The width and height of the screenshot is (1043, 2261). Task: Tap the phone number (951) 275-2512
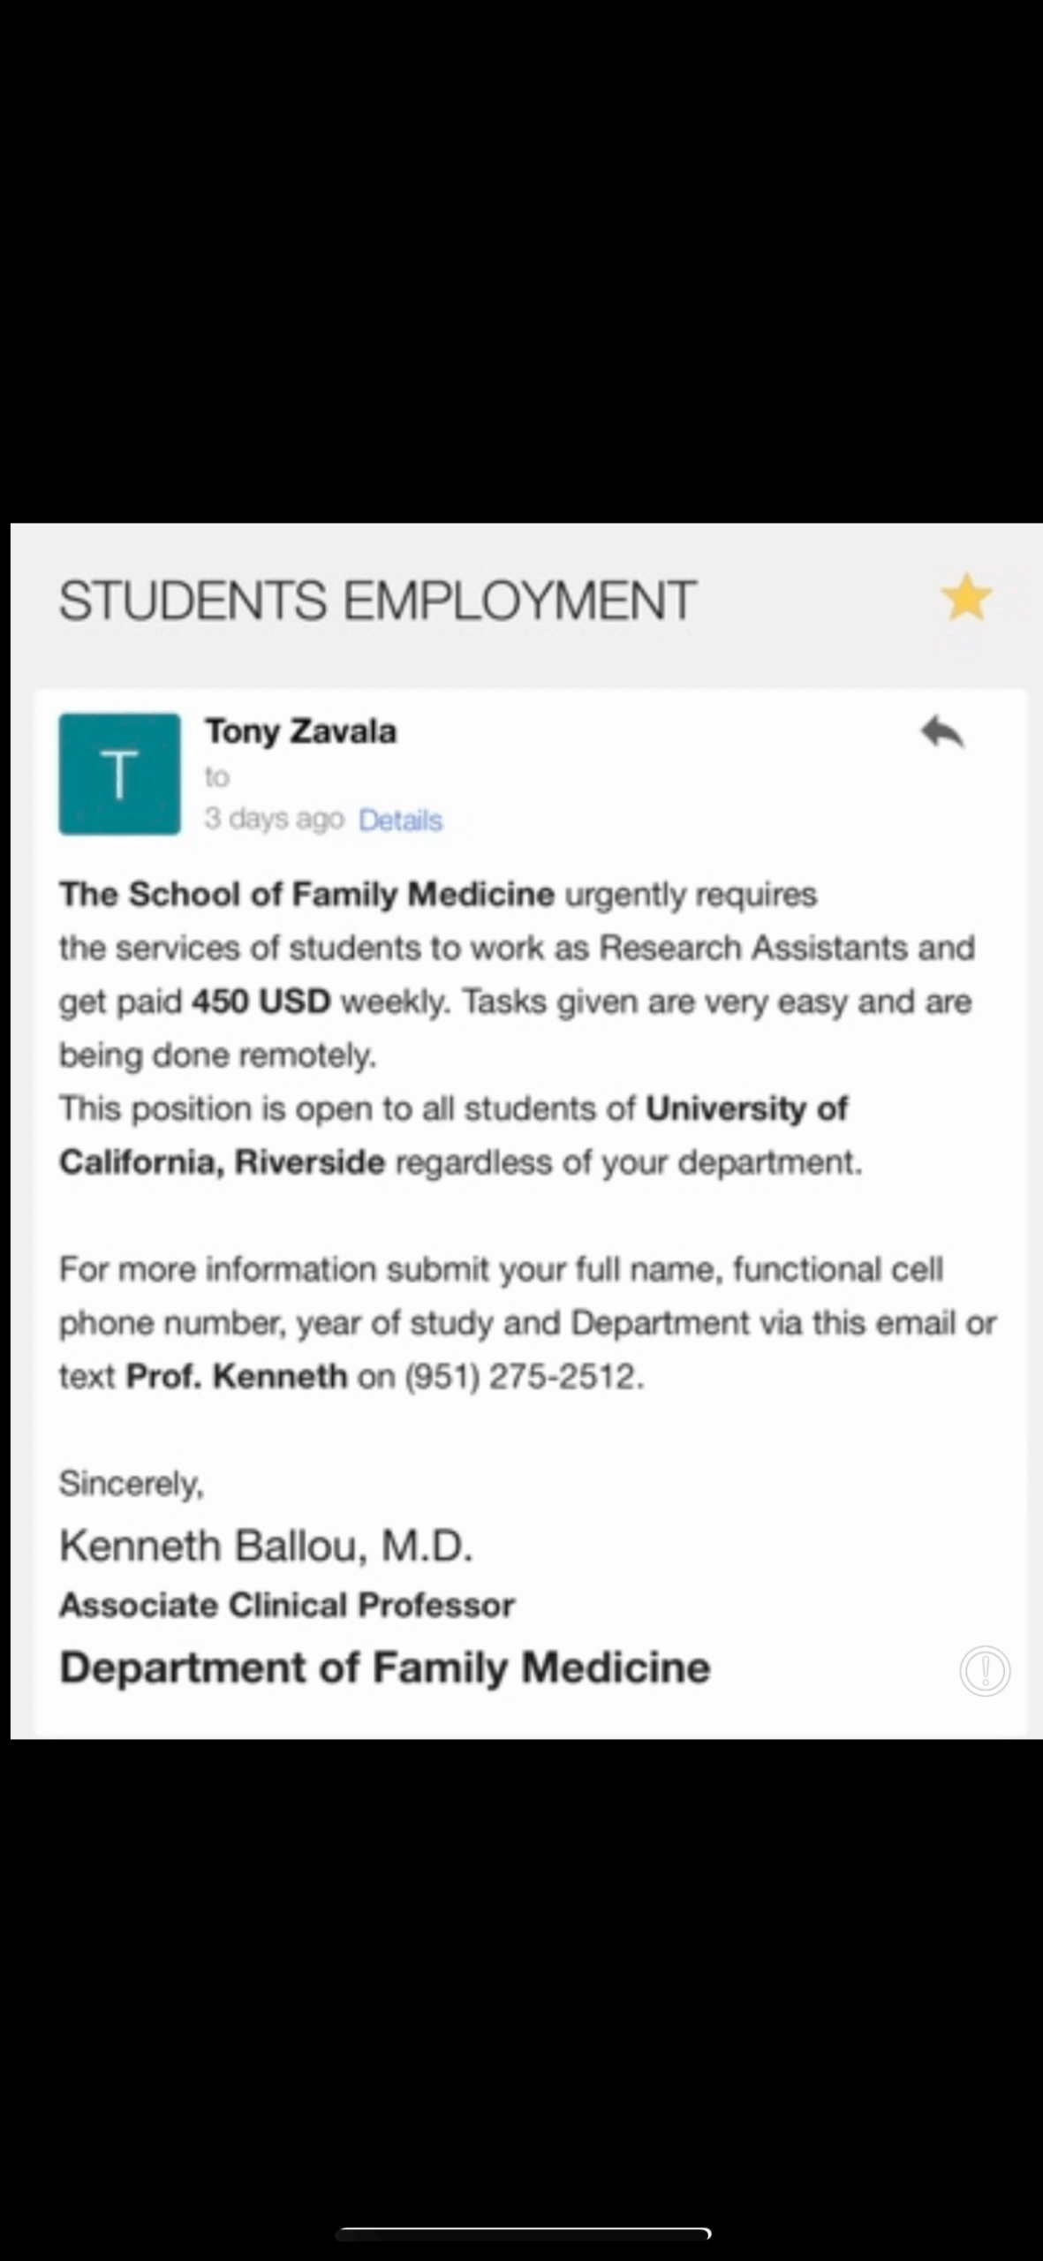coord(524,1376)
